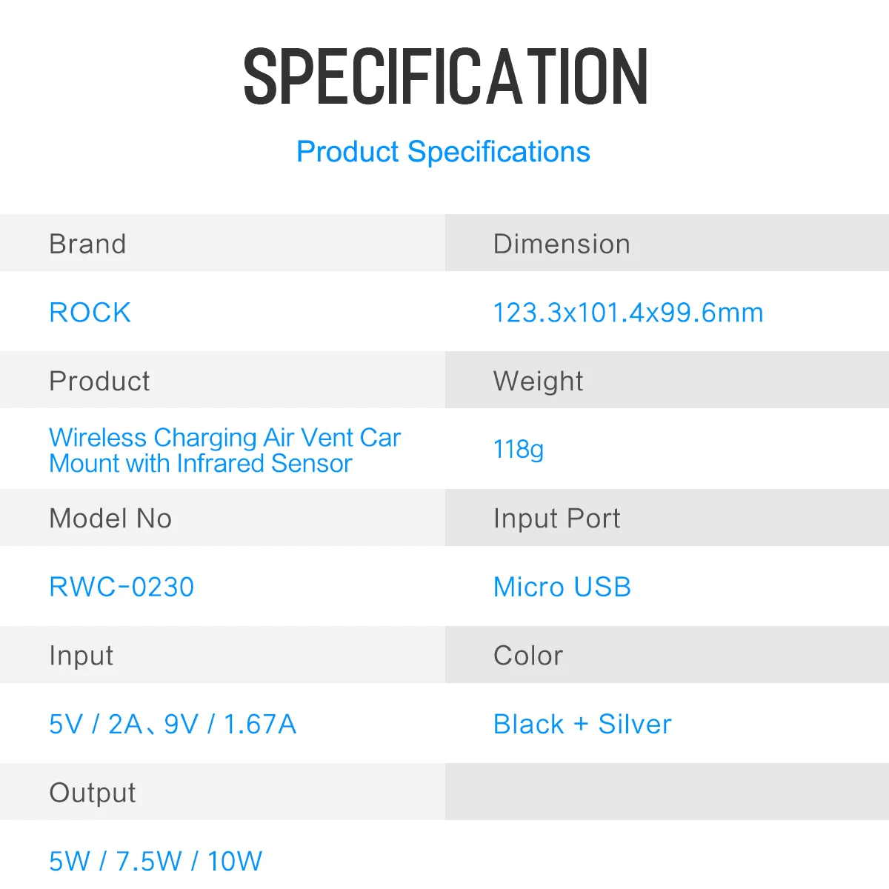
Task: Select the Input Port header
Action: 556,519
